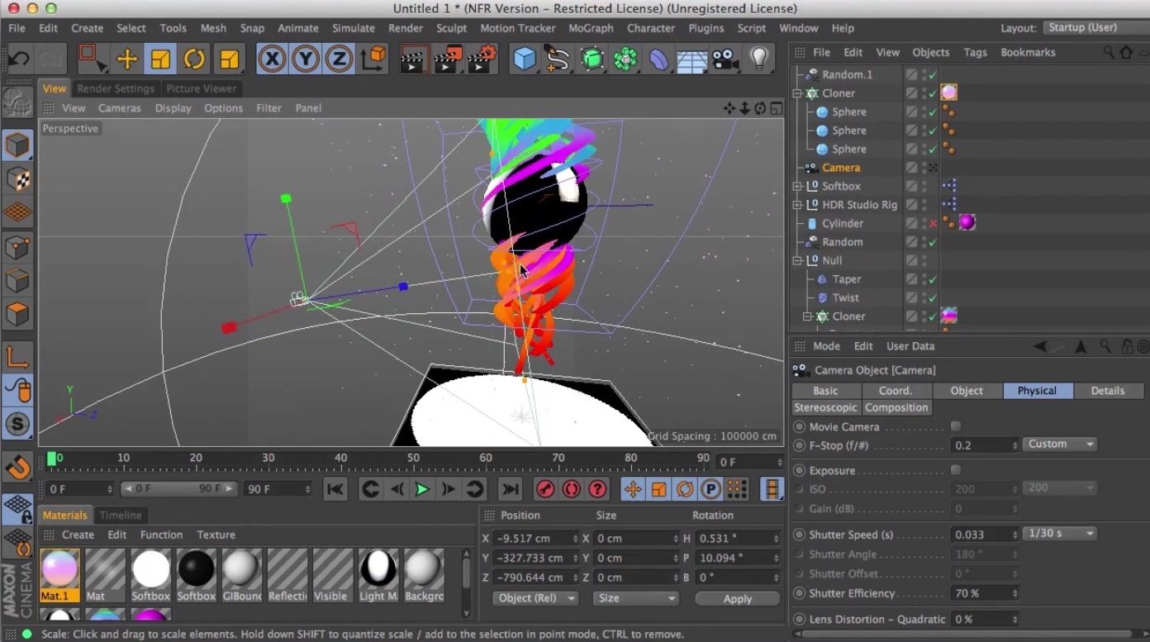
Task: Switch to Picture Viewer tab
Action: tap(201, 88)
